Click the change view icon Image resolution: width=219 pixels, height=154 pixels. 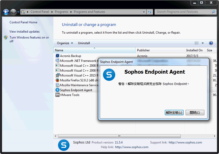point(196,43)
